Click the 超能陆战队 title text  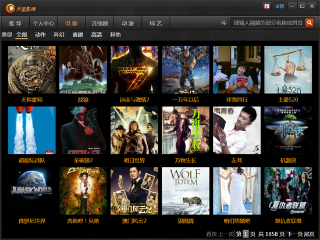(x=32, y=160)
